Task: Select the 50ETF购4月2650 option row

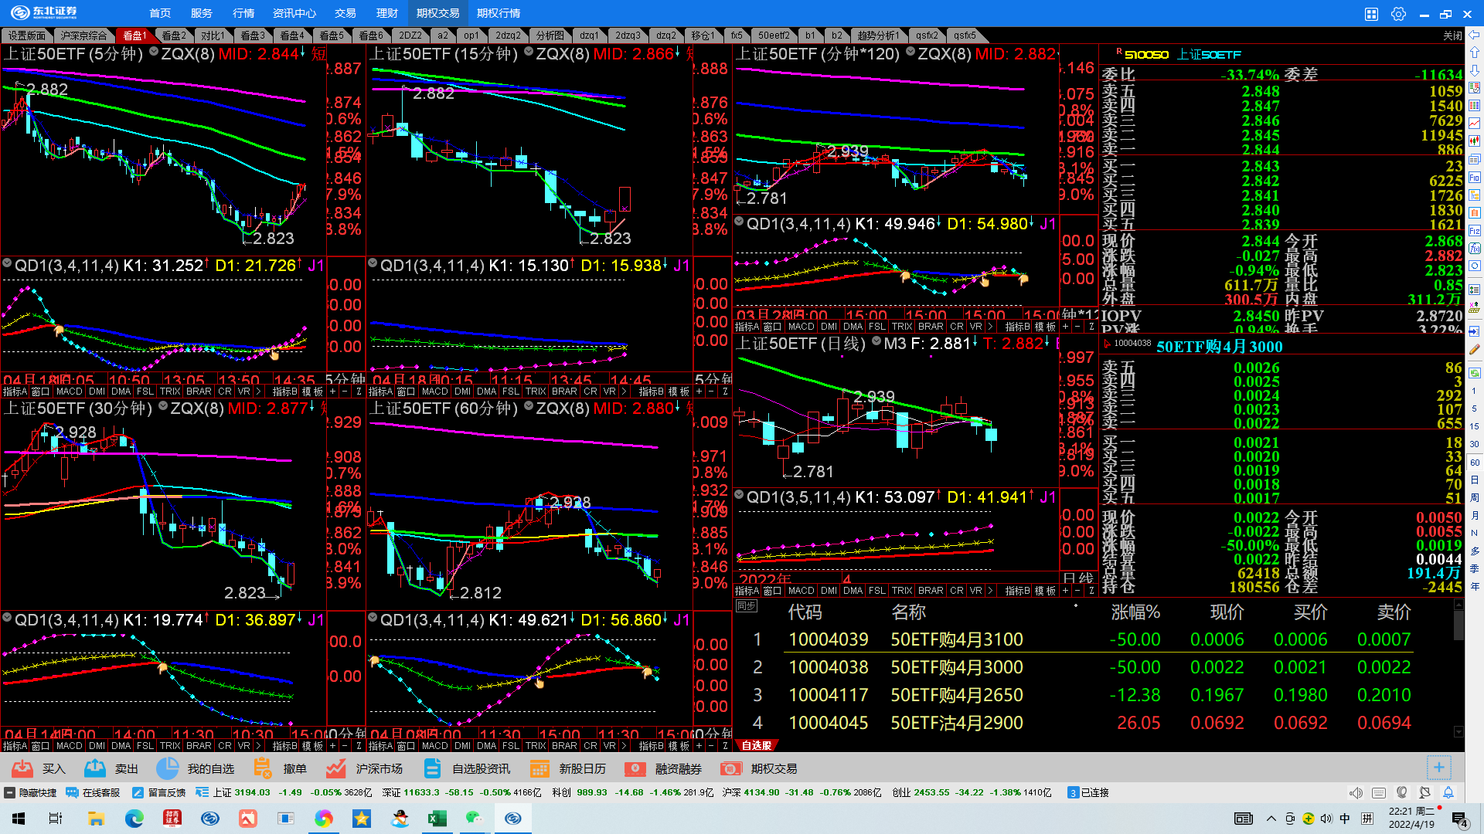Action: tap(956, 695)
